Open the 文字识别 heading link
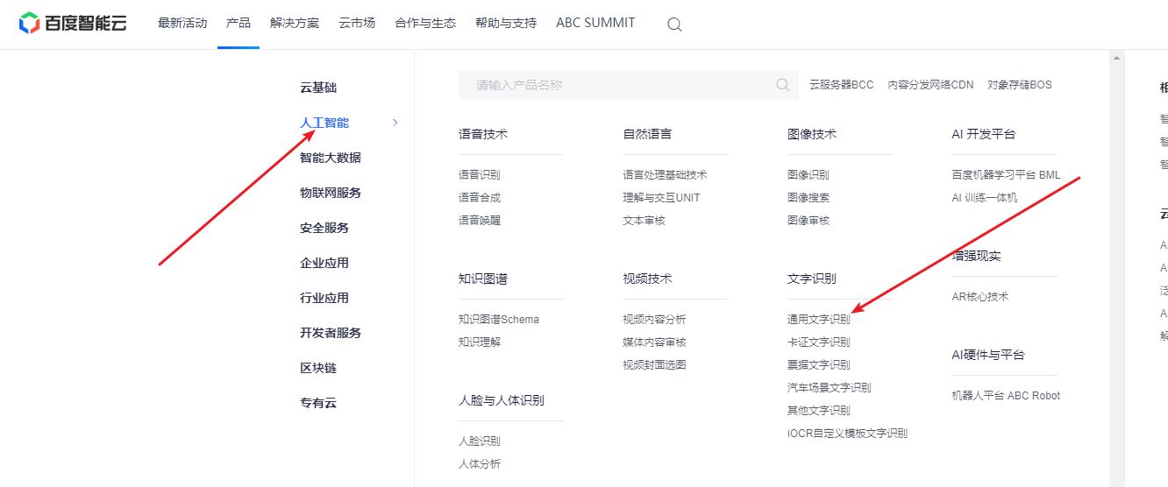The image size is (1168, 487). click(812, 279)
